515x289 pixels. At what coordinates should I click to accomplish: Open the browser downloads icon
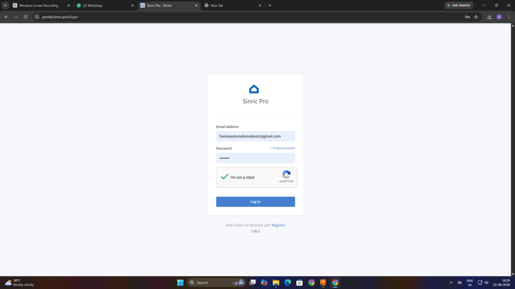pos(489,17)
